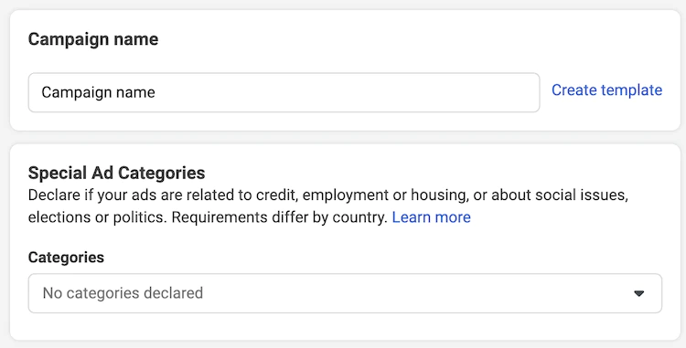
Task: Toggle the Categories combo box open
Action: pos(345,293)
